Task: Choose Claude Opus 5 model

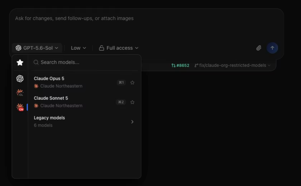Action: click(x=85, y=82)
